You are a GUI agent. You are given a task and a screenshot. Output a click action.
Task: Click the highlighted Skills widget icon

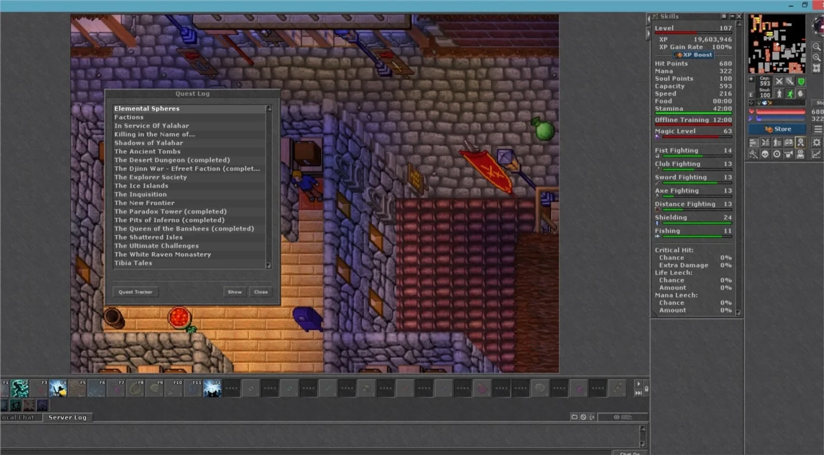(x=801, y=143)
